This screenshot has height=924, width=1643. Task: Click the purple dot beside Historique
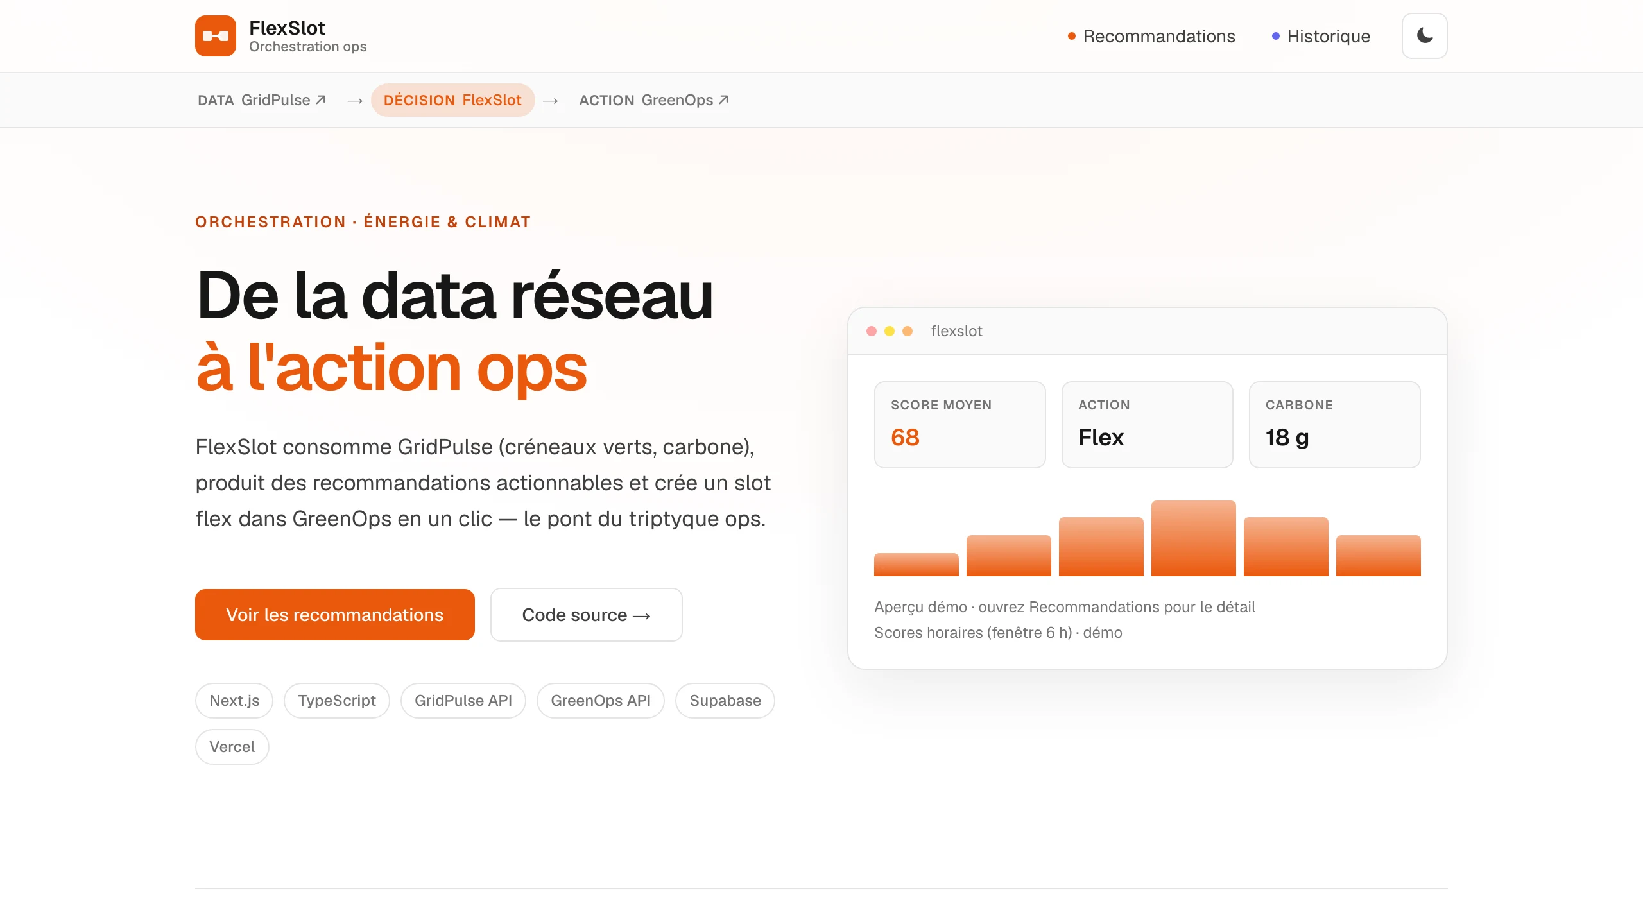pyautogui.click(x=1275, y=37)
